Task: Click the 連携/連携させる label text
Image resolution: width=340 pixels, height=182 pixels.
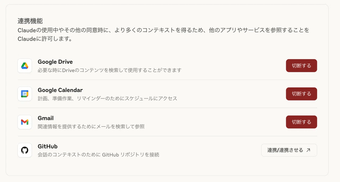Action: point(285,150)
